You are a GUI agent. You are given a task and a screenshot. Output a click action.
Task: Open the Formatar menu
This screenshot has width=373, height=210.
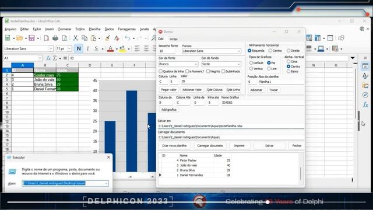coord(65,29)
